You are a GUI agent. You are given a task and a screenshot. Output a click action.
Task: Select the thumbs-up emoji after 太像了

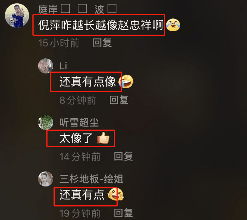[x=103, y=138]
